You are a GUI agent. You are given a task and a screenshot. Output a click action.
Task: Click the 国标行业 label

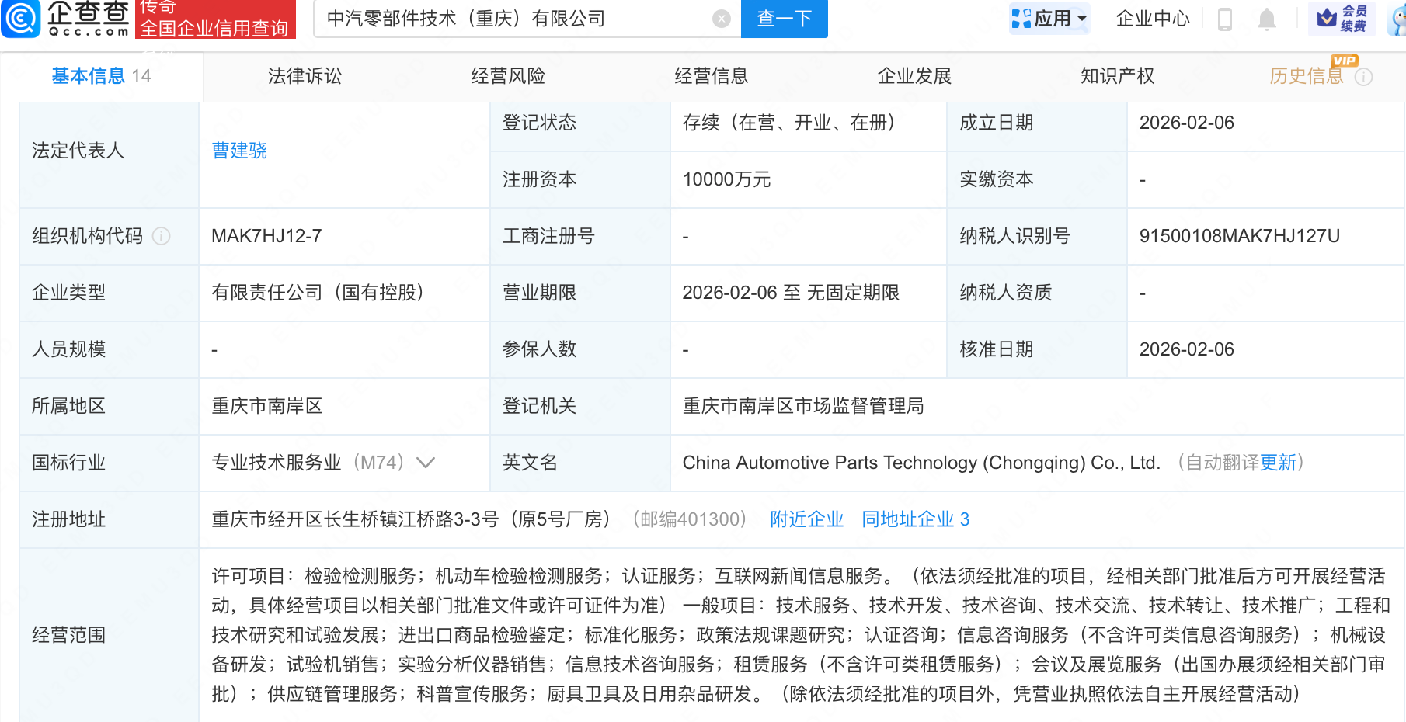68,463
